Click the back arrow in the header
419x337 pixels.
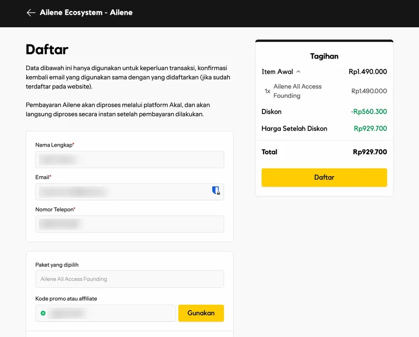click(x=31, y=13)
